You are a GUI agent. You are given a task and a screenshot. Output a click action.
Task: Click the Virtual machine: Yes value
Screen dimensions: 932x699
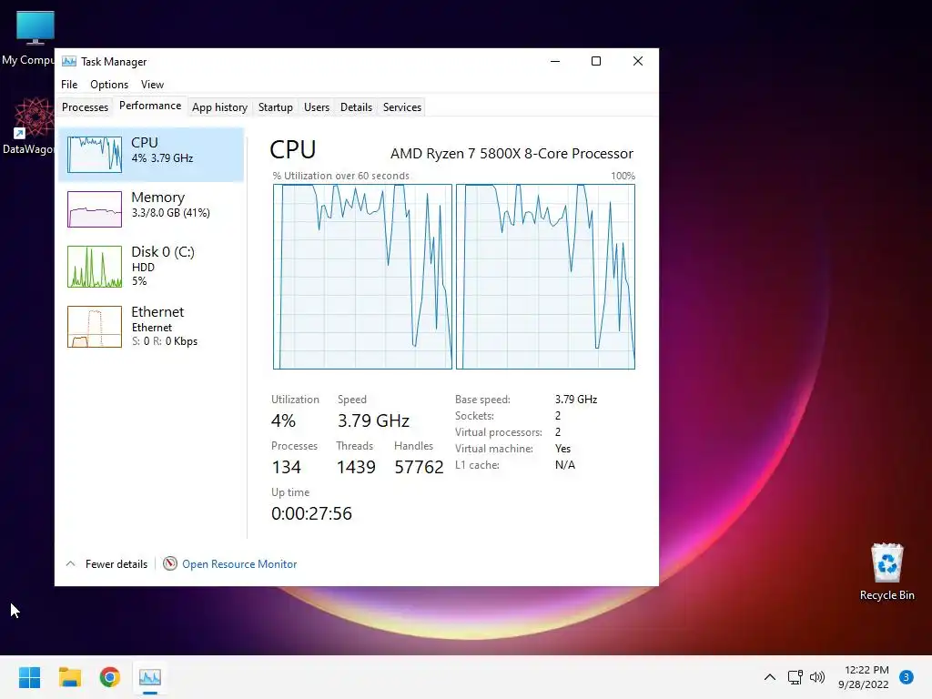coord(562,449)
